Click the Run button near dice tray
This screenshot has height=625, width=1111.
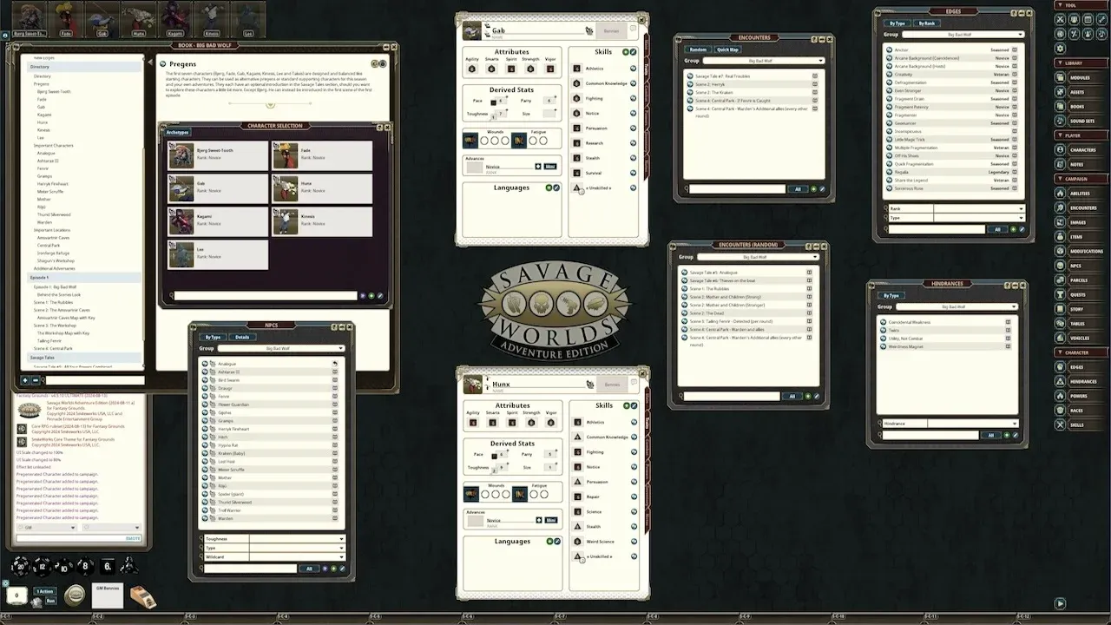click(49, 601)
